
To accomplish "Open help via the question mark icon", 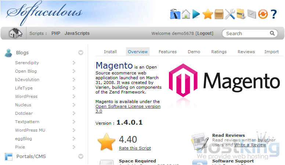I will tap(274, 14).
